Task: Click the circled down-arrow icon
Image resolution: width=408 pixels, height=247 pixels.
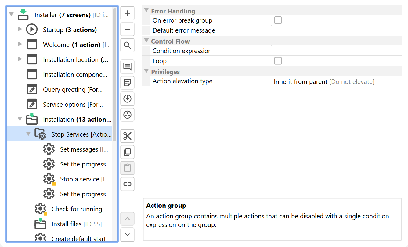Action: click(127, 99)
